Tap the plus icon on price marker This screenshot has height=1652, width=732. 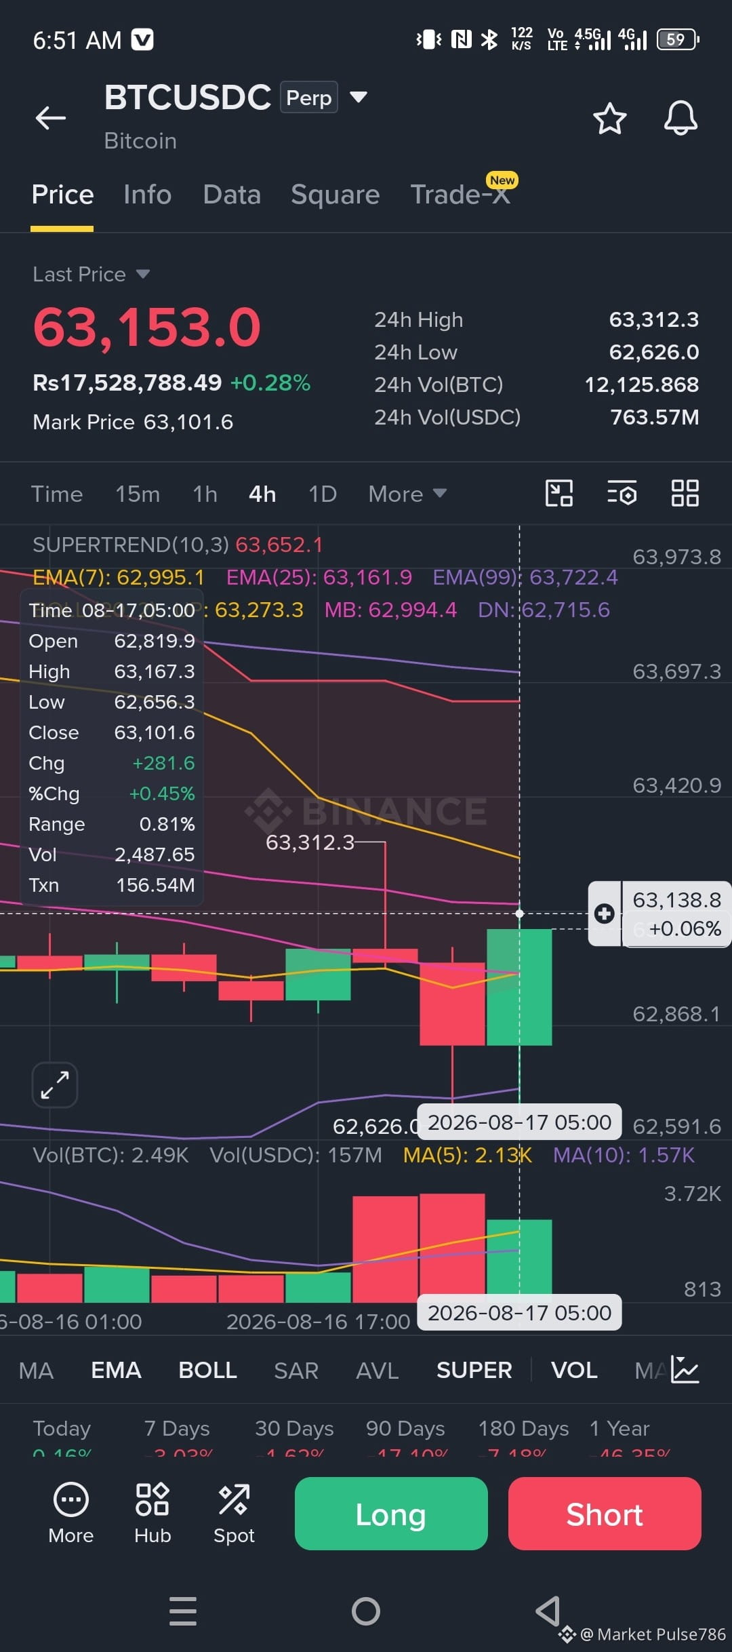coord(605,913)
